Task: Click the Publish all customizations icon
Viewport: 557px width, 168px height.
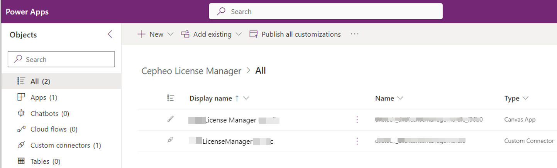Action: pos(254,34)
